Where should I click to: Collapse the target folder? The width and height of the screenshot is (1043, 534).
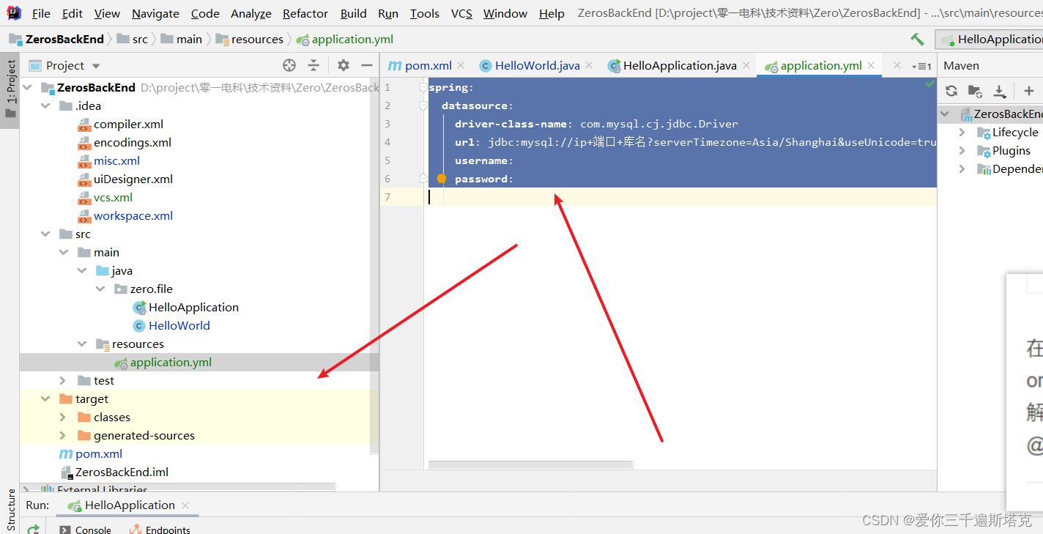45,398
